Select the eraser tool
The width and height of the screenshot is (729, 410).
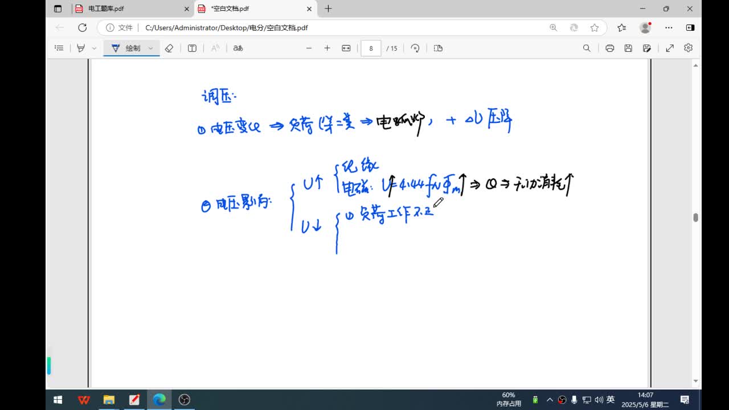[x=169, y=48]
